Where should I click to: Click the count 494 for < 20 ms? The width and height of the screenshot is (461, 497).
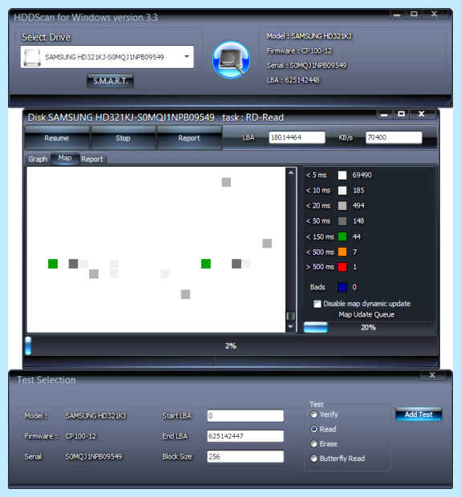pyautogui.click(x=358, y=206)
